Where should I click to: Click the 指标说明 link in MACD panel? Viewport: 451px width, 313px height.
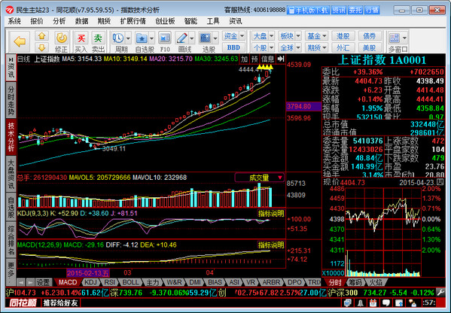pos(271,245)
